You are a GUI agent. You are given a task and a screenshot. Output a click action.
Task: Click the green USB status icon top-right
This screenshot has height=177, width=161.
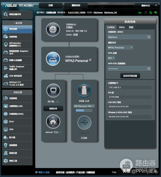[156, 12]
